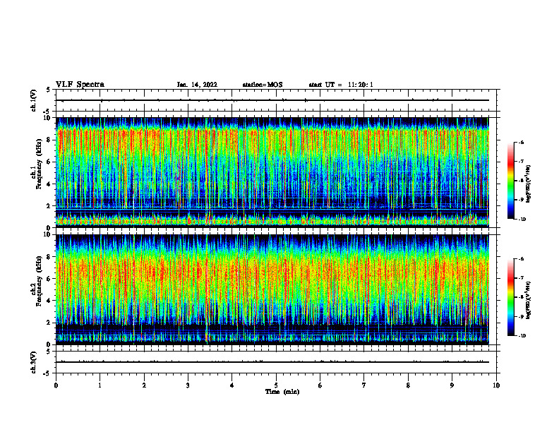Click the ch.2 colorbar axis label text
This screenshot has width=559, height=432.
[529, 300]
